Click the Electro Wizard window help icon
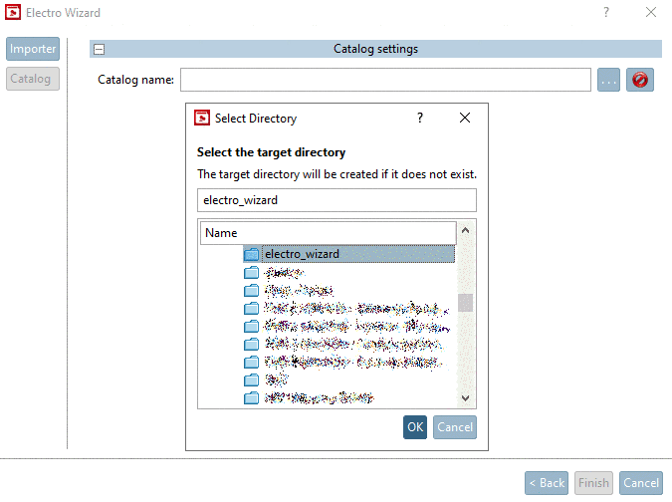Image resolution: width=672 pixels, height=502 pixels. [606, 13]
